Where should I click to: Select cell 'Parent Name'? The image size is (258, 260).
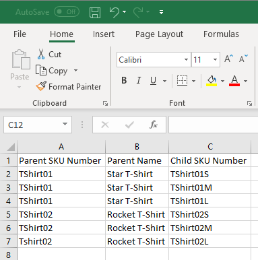pyautogui.click(x=137, y=160)
